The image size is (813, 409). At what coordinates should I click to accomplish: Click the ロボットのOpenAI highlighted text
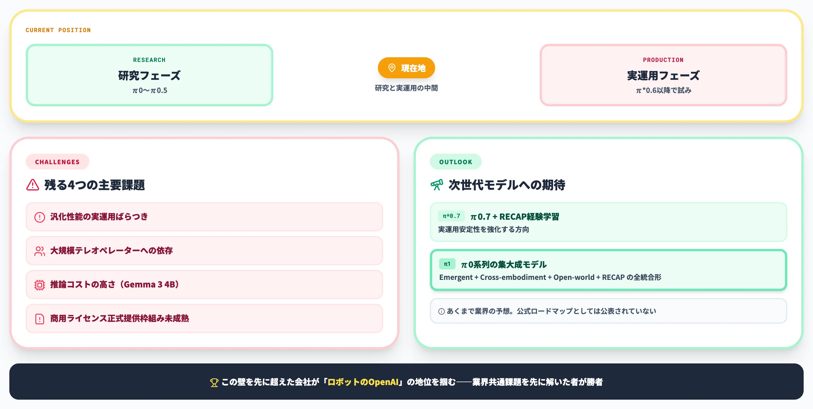tap(363, 382)
